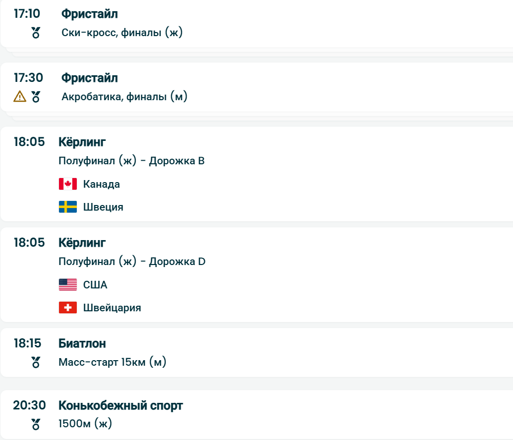The height and width of the screenshot is (440, 513).
Task: Click the Canada flag icon
Action: tap(68, 184)
